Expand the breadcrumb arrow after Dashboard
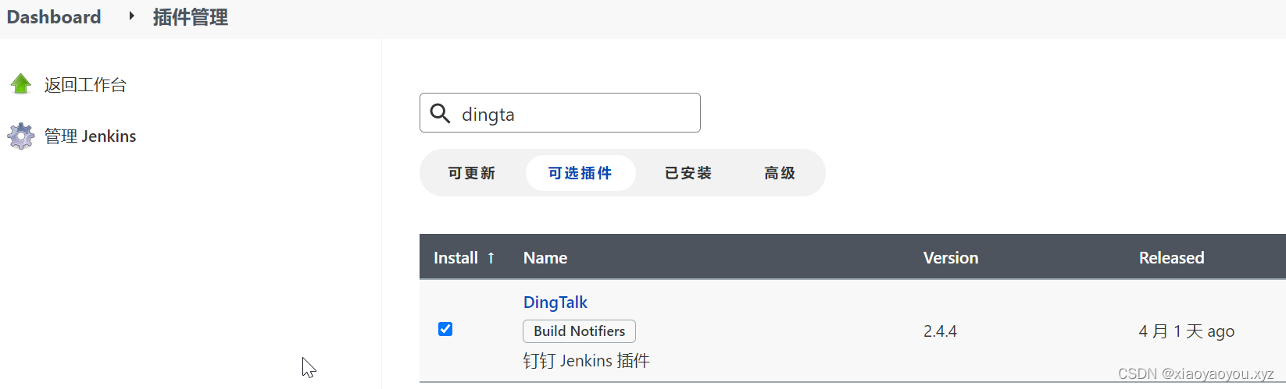The height and width of the screenshot is (389, 1286). 131,16
